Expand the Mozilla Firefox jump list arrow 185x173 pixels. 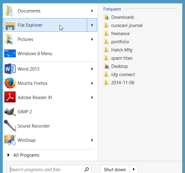92,83
